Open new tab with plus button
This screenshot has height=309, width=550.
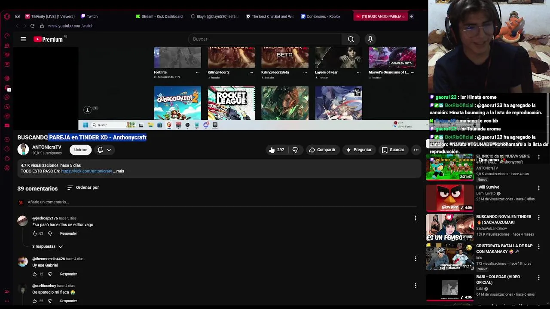coord(411,16)
